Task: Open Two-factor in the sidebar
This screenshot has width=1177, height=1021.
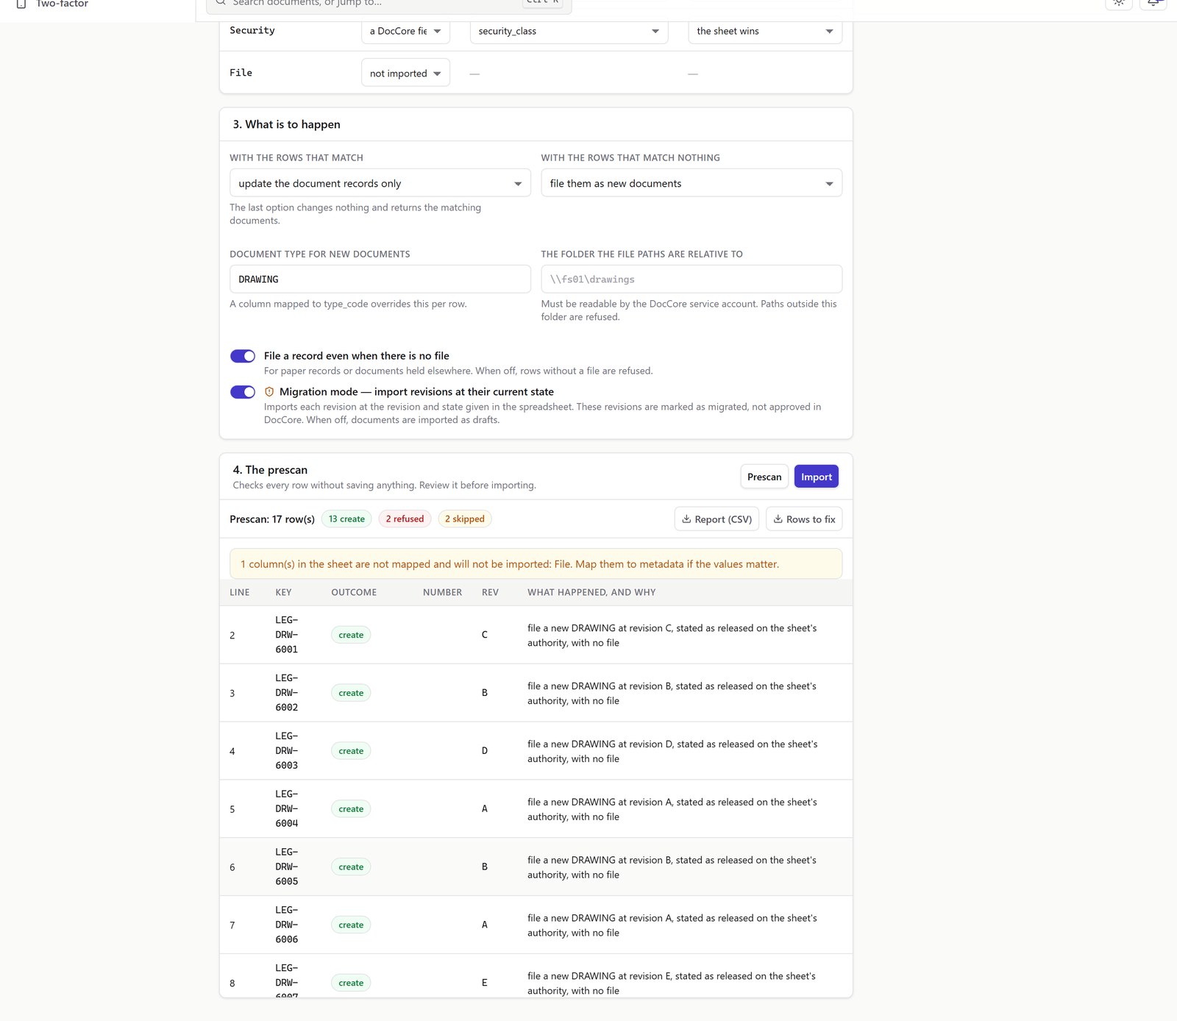Action: click(x=62, y=4)
